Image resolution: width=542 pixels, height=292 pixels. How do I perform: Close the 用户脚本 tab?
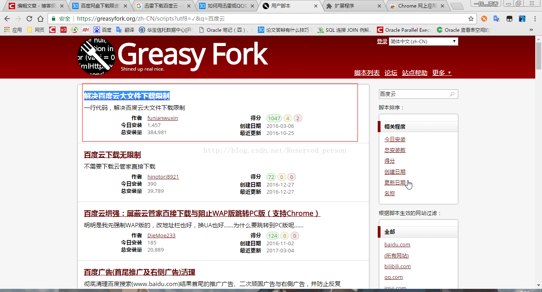[x=316, y=6]
